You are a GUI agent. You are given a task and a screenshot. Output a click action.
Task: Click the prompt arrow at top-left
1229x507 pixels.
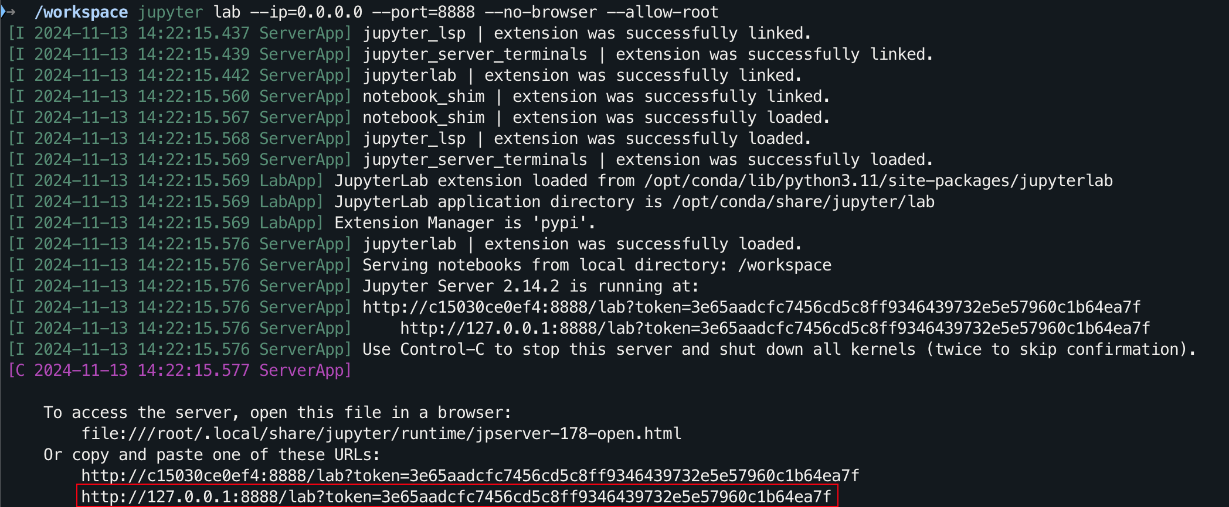point(8,12)
